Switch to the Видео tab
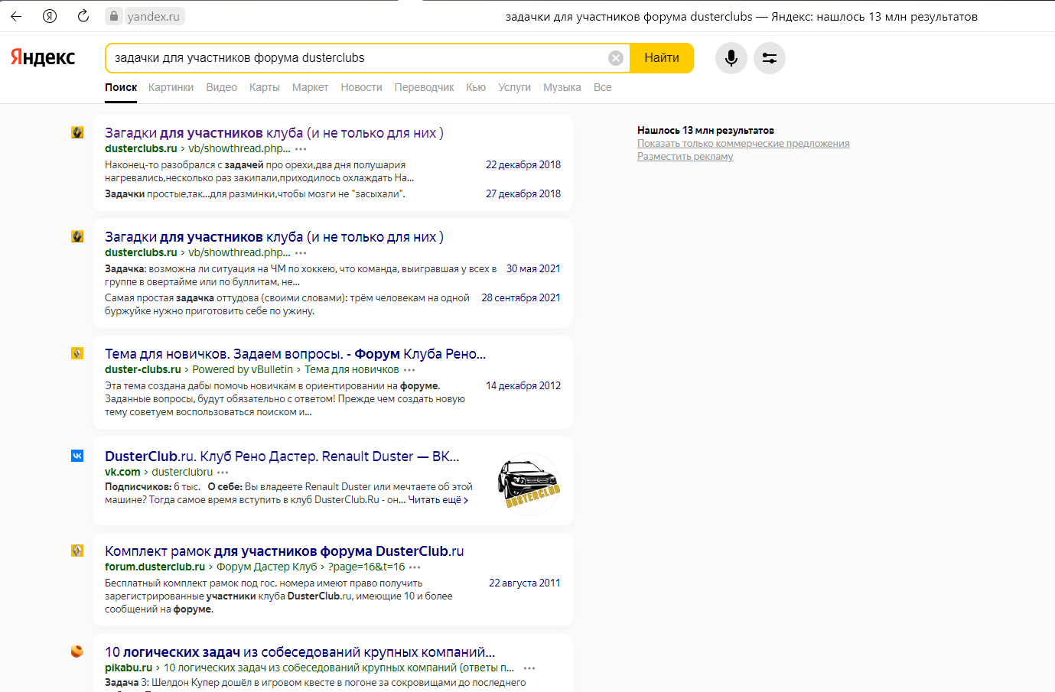Image resolution: width=1055 pixels, height=692 pixels. tap(221, 87)
